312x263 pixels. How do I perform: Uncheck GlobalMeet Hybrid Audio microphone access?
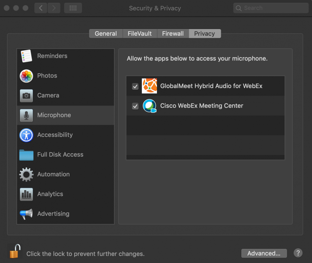coord(135,86)
